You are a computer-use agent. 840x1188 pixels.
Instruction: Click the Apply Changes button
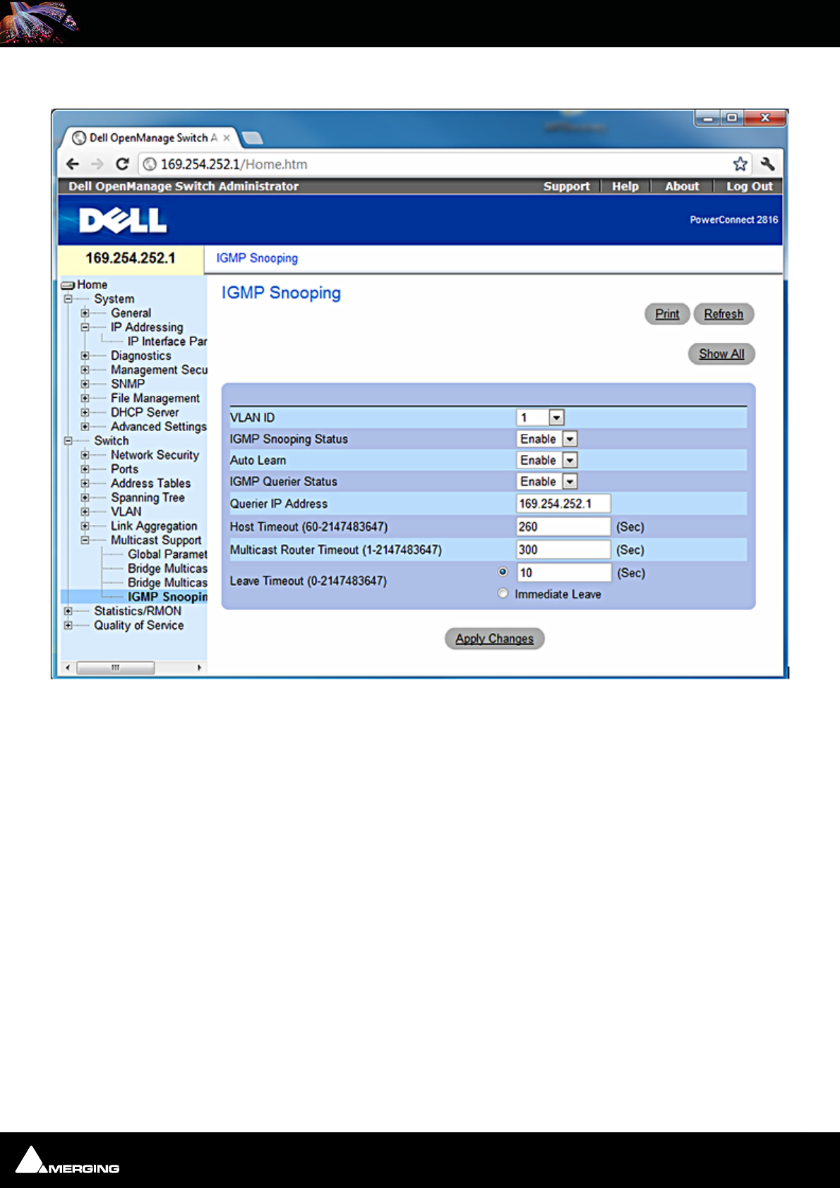pyautogui.click(x=494, y=638)
